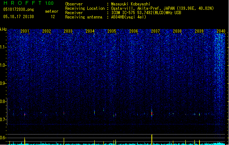Click the 0.9 kHz axis label
Image resolution: width=229 pixels, height=145 pixels.
pyautogui.click(x=3, y=83)
